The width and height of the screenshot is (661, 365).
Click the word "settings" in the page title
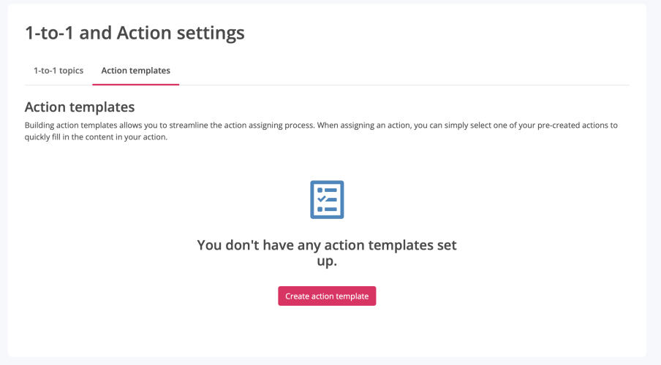coord(211,33)
